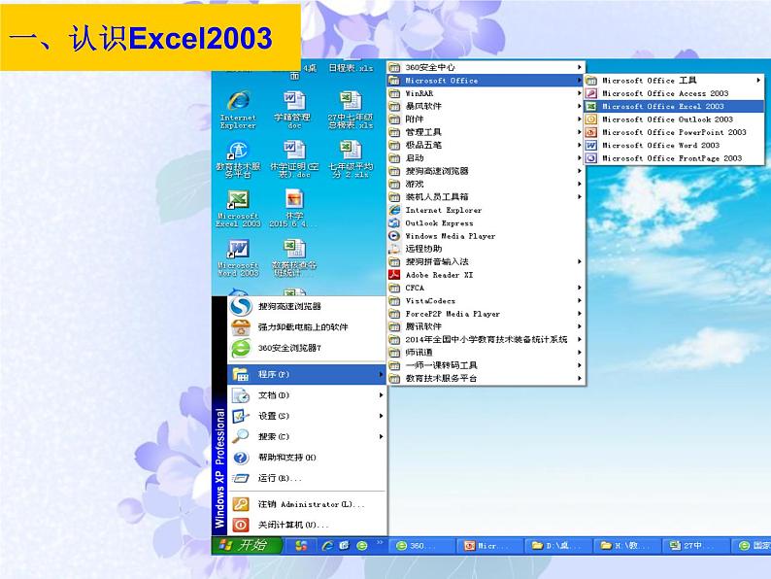
Task: Open Outlook Express from Programs
Action: coord(486,223)
